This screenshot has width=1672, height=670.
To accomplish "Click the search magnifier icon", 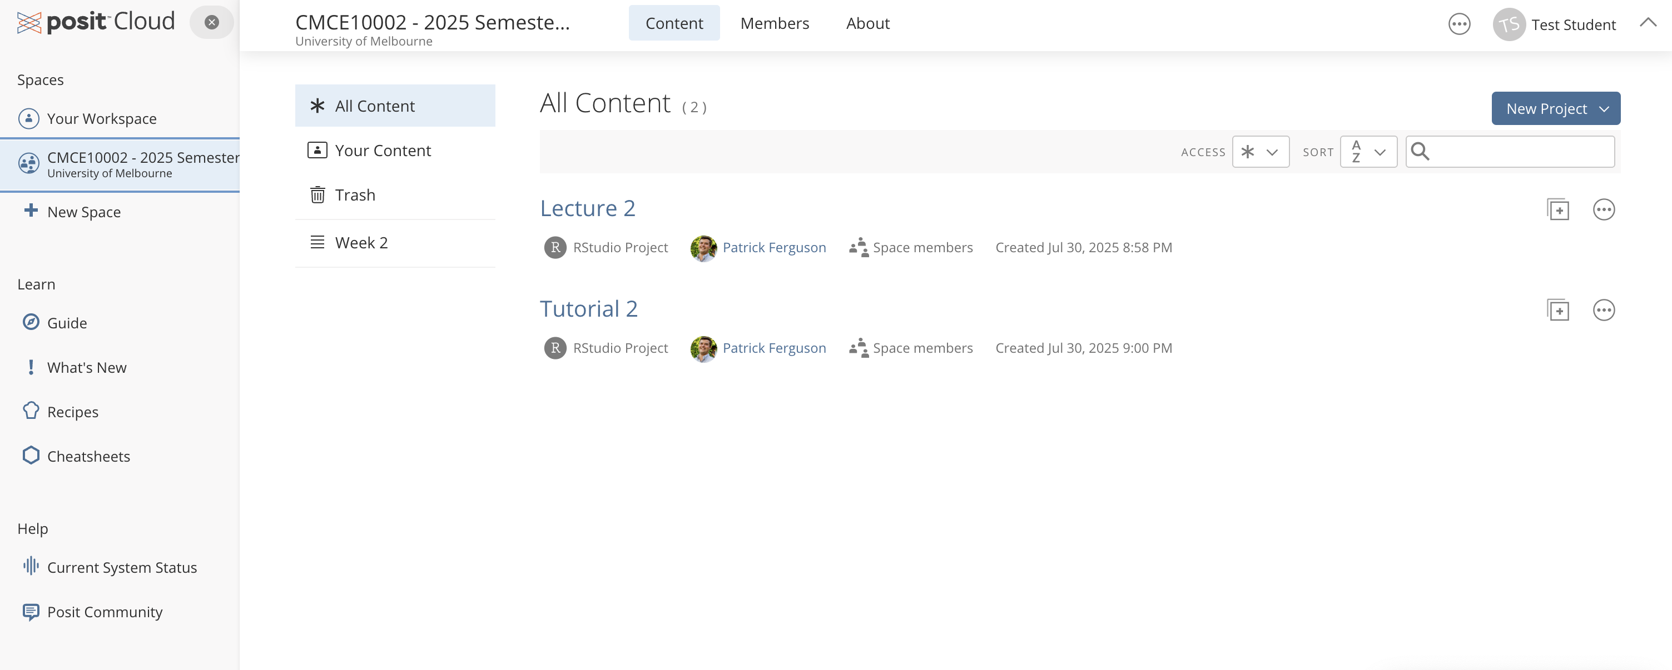I will pyautogui.click(x=1420, y=151).
